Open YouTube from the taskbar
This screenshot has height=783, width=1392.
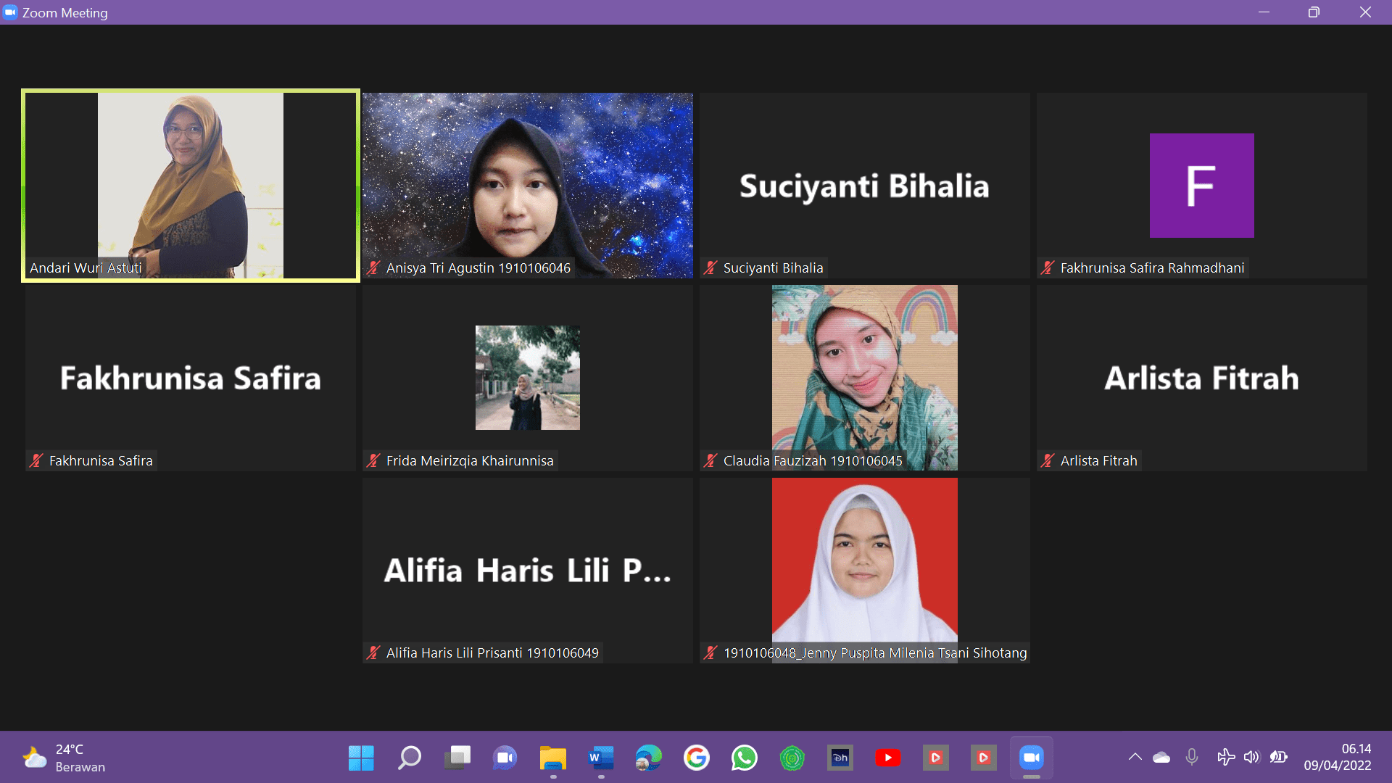click(x=888, y=758)
